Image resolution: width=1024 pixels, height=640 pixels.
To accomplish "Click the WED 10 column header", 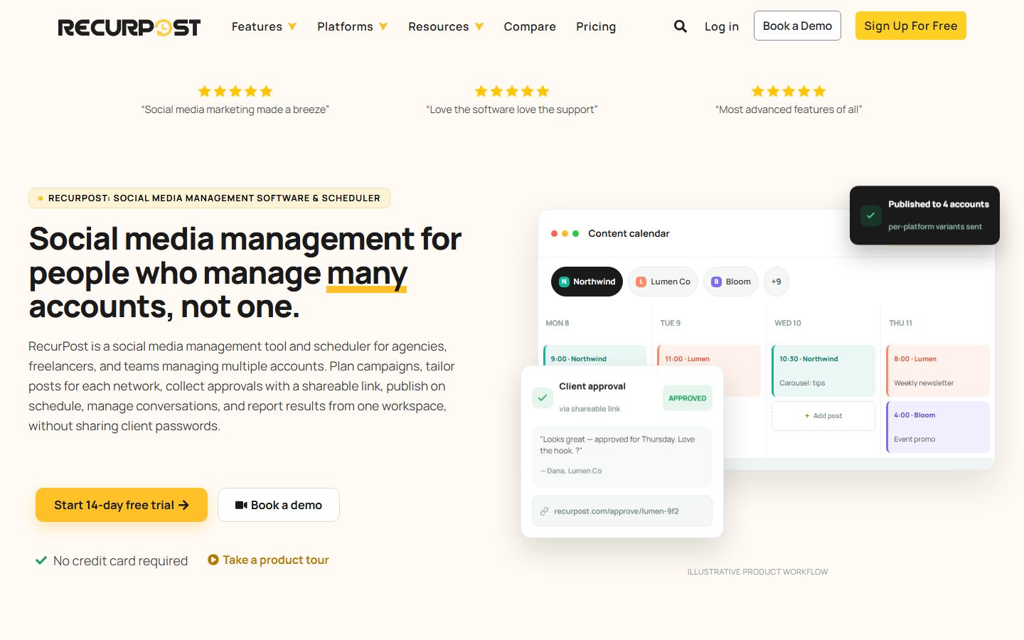I will 788,323.
